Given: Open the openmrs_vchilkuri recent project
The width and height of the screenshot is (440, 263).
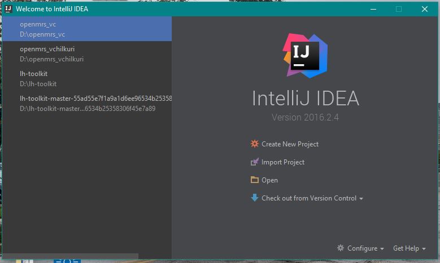Looking at the screenshot, I should pos(87,54).
